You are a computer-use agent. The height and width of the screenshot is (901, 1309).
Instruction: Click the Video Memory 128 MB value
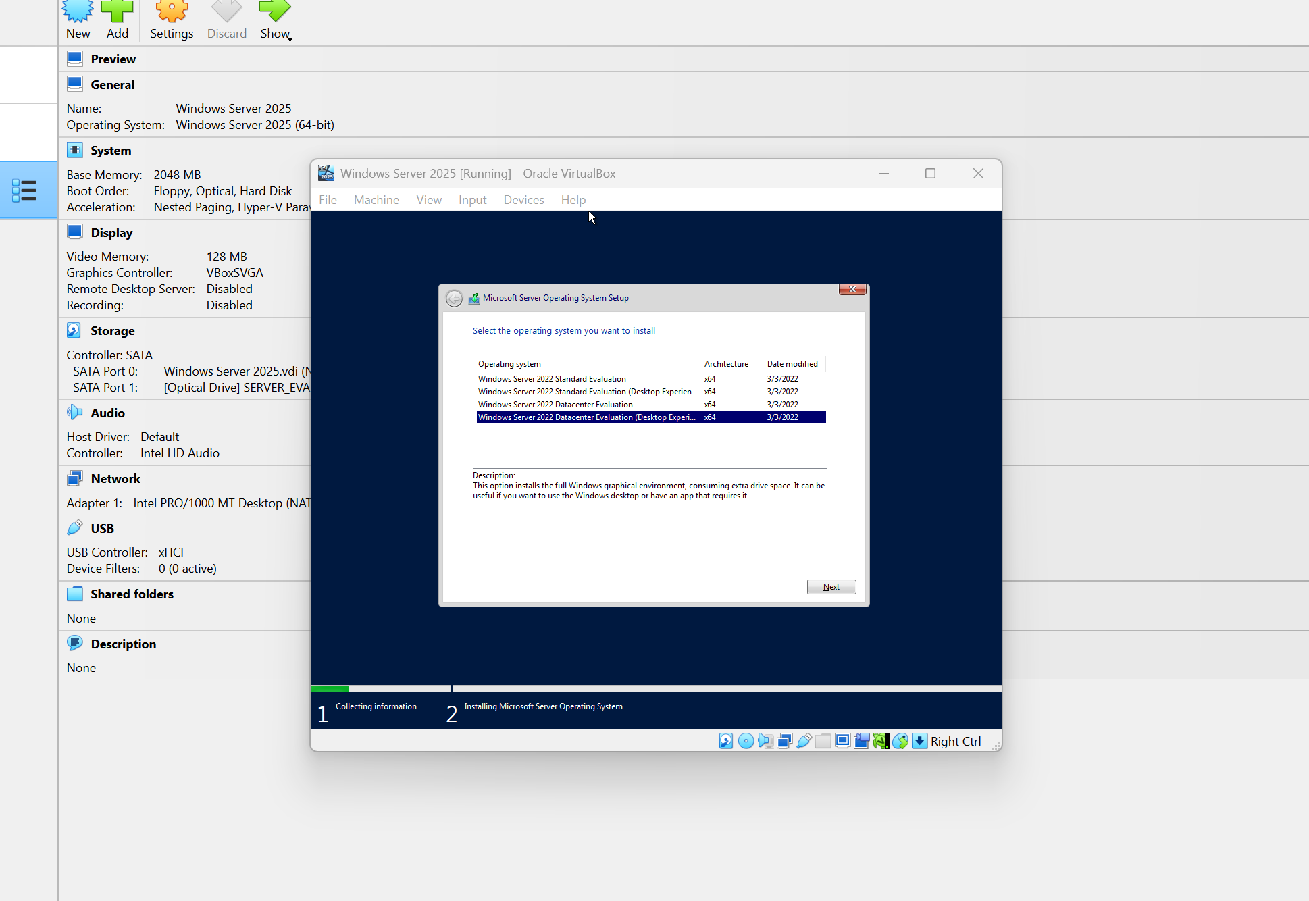point(226,257)
